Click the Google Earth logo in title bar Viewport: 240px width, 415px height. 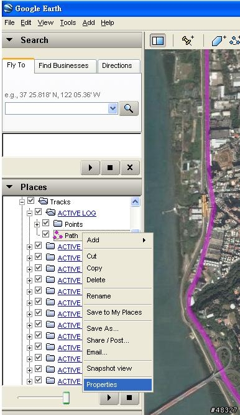point(8,9)
